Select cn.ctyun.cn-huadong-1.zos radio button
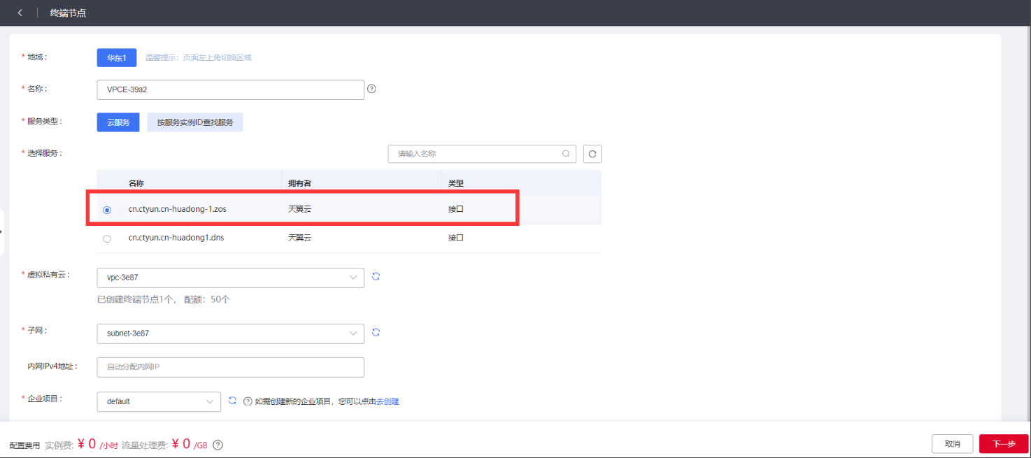This screenshot has height=458, width=1031. pyautogui.click(x=107, y=210)
